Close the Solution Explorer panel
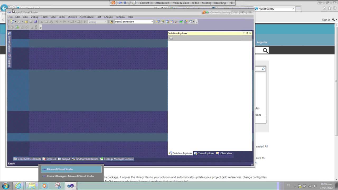The image size is (338, 190). (x=251, y=33)
